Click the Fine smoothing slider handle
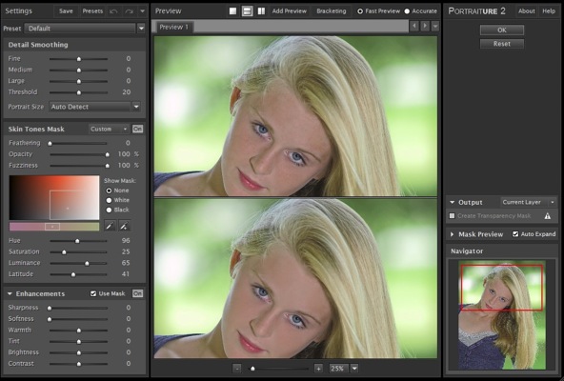Viewport: 564px width, 381px height. coord(79,59)
